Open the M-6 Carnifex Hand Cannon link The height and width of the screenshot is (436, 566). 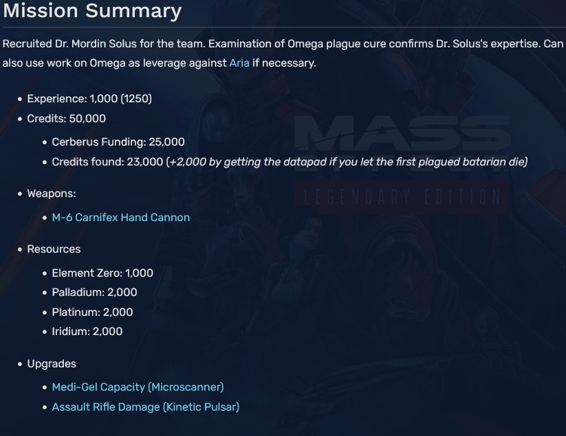(121, 217)
